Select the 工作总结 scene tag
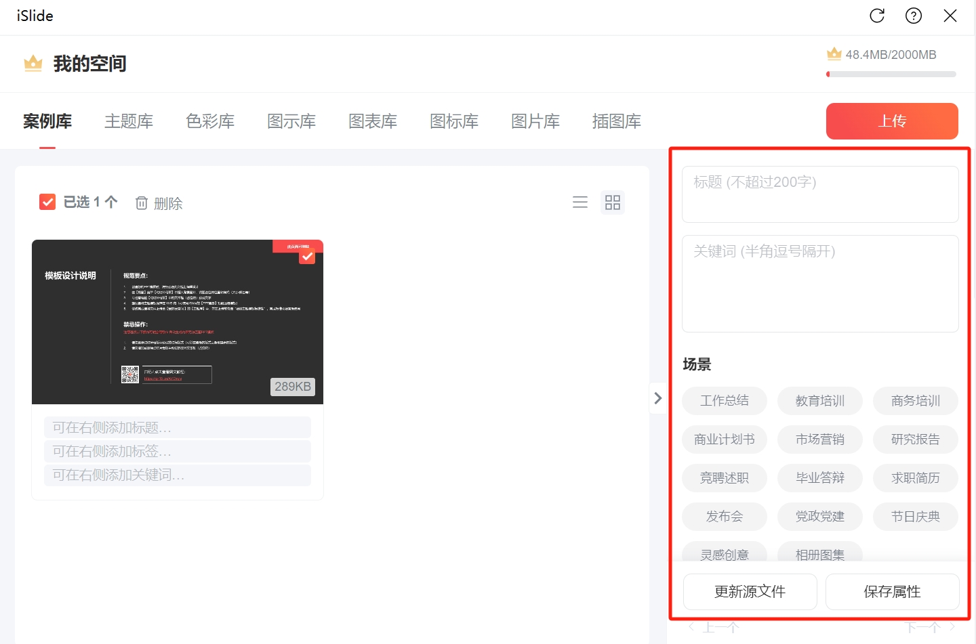The width and height of the screenshot is (976, 644). [725, 401]
